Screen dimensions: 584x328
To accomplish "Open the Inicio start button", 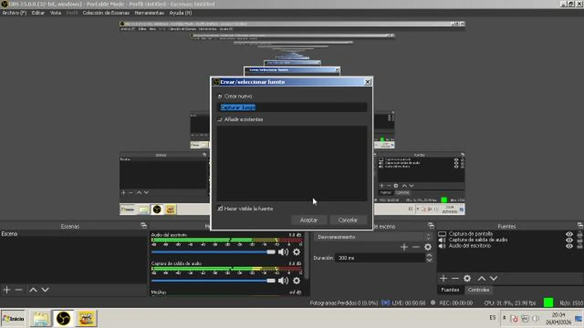I will click(13, 318).
